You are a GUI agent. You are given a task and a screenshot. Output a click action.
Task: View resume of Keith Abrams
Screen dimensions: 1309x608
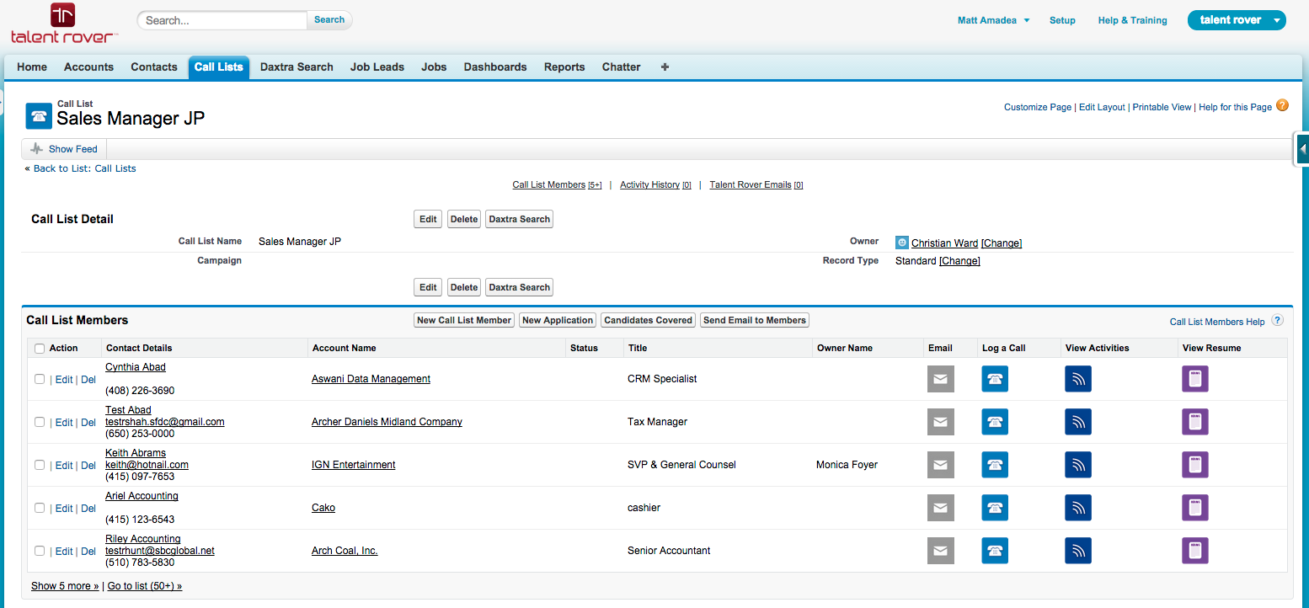click(x=1195, y=465)
